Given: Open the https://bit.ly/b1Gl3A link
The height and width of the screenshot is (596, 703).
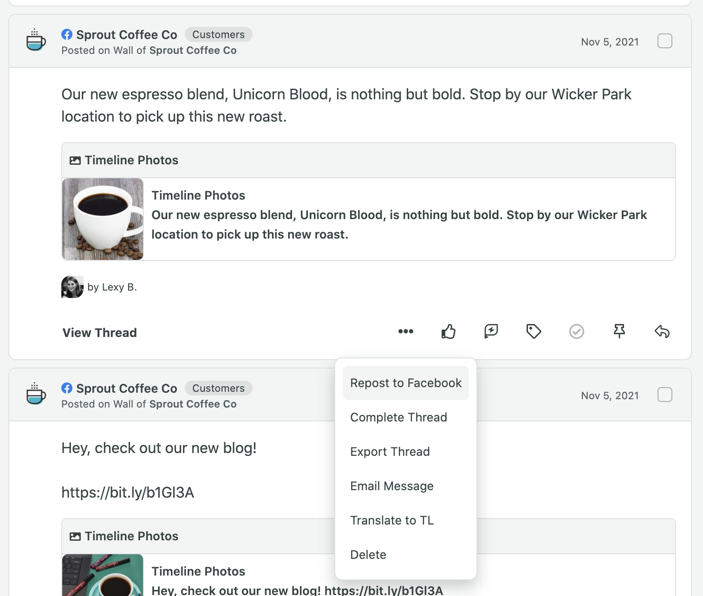Looking at the screenshot, I should click(x=128, y=492).
